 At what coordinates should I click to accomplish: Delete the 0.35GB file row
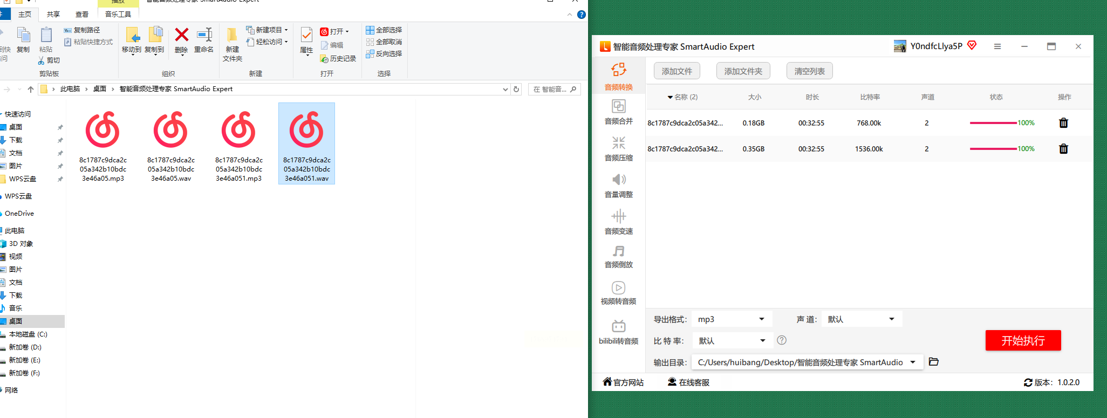pos(1063,149)
